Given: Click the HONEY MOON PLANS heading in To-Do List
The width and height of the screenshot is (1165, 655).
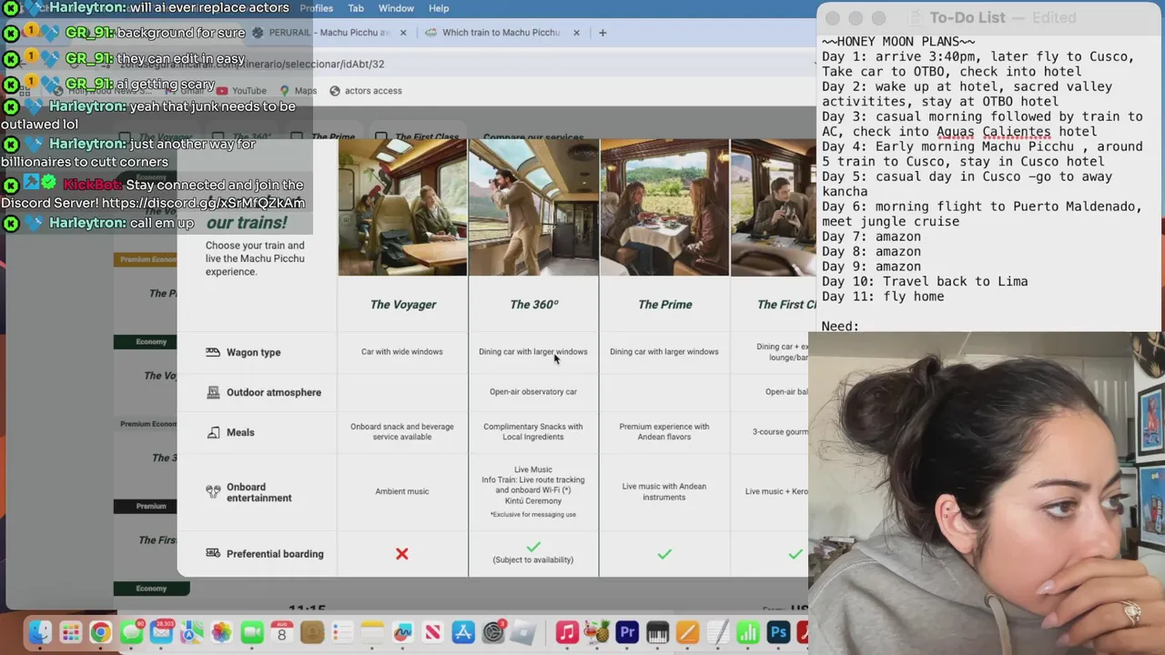Looking at the screenshot, I should coord(898,42).
